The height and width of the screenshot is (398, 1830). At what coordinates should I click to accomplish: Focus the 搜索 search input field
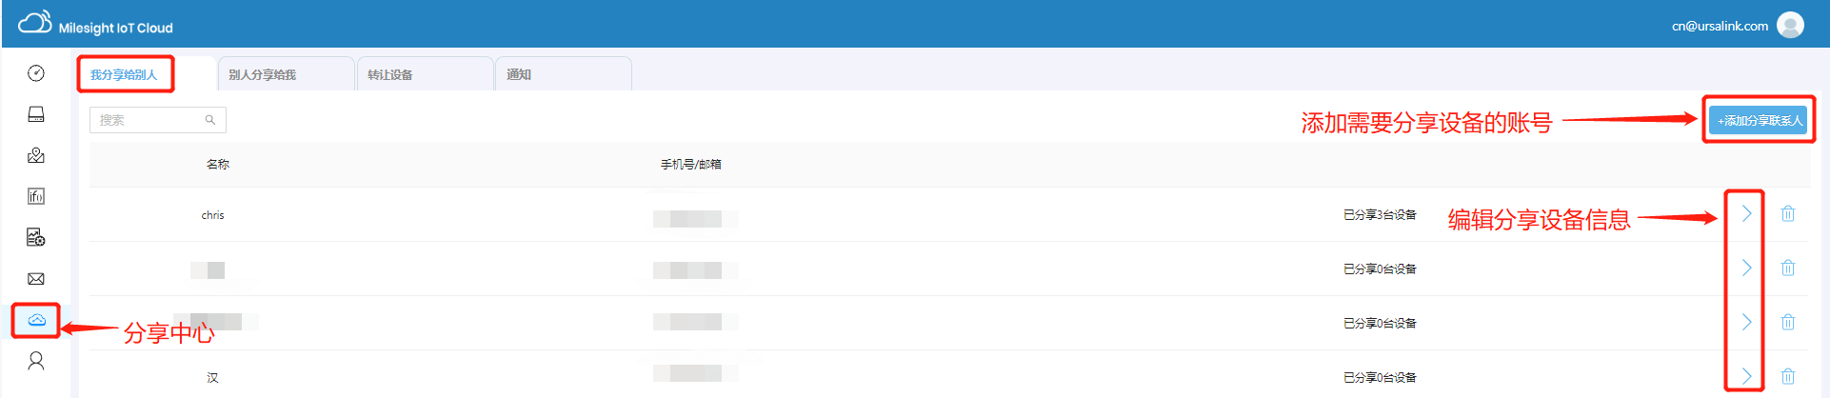pyautogui.click(x=157, y=120)
